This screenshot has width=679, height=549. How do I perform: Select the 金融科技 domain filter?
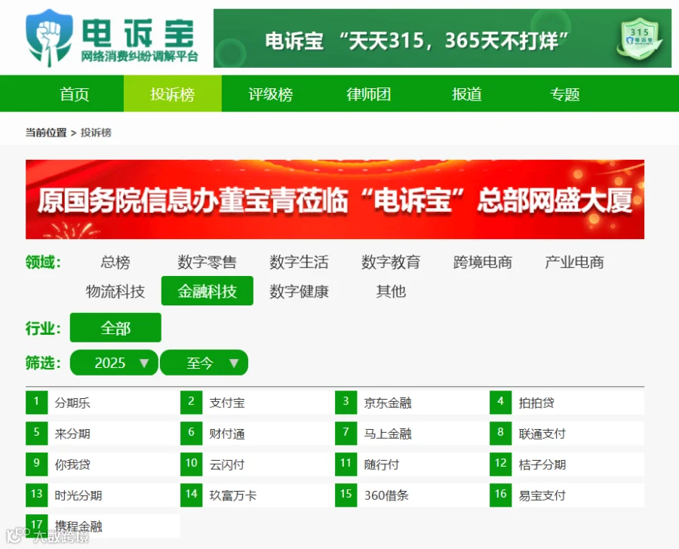[207, 290]
